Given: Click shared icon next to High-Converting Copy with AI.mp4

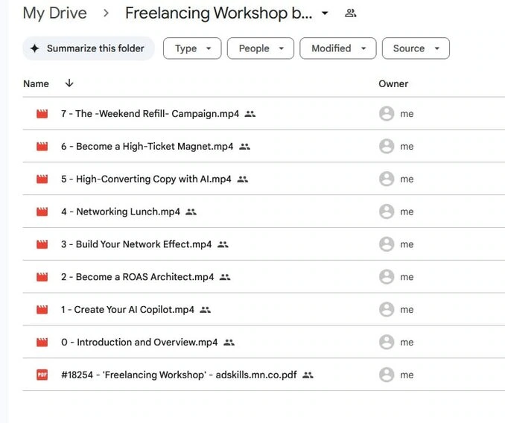Looking at the screenshot, I should click(243, 179).
